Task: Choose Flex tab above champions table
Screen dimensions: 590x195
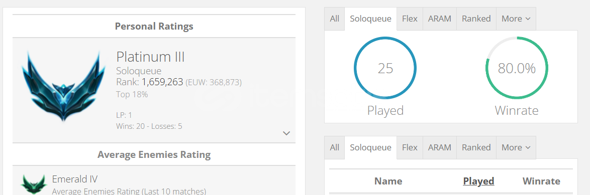Action: (x=410, y=147)
